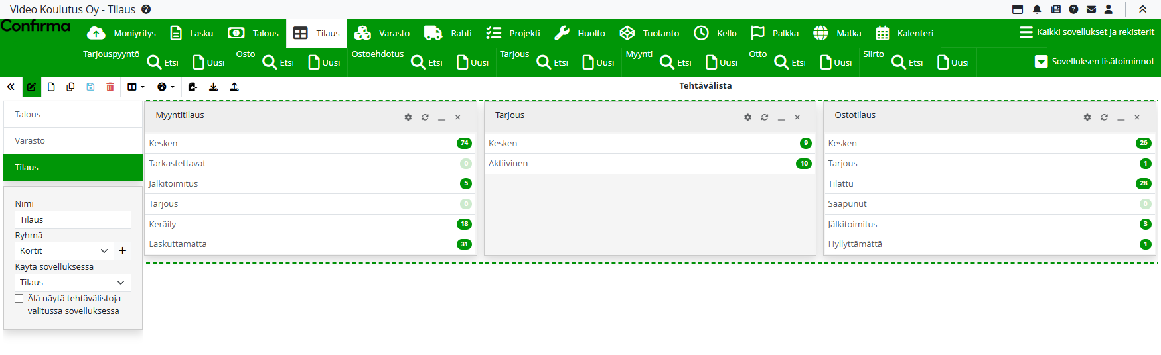The image size is (1161, 355).
Task: Toggle 'Älä näytä tehtävälistoja' checkbox
Action: click(x=19, y=299)
